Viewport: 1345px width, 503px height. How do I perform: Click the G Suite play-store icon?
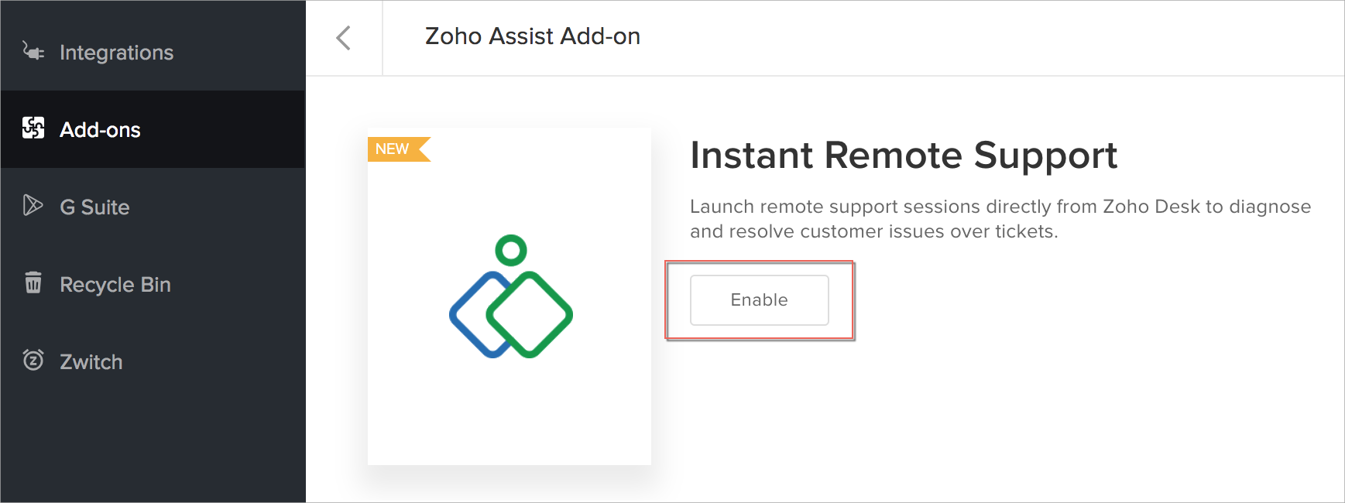point(33,205)
